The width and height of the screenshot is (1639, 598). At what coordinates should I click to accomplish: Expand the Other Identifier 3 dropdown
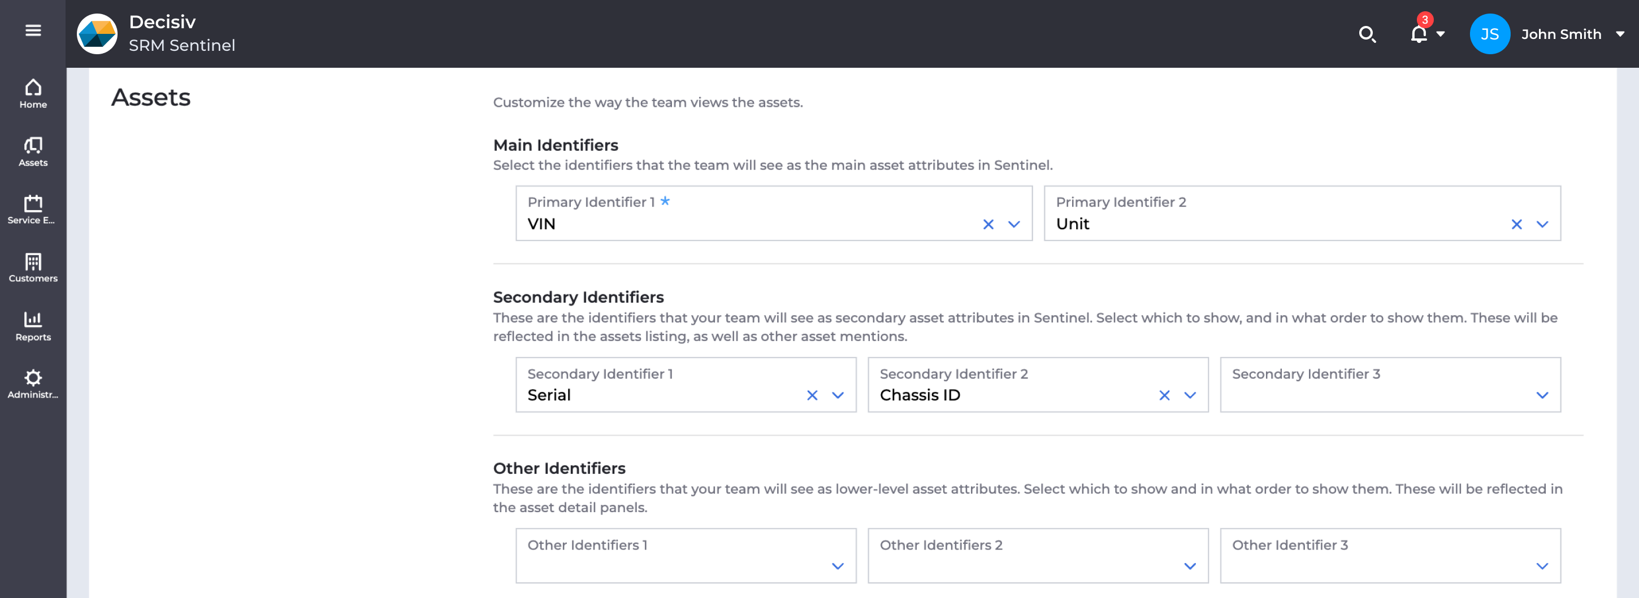(x=1542, y=565)
